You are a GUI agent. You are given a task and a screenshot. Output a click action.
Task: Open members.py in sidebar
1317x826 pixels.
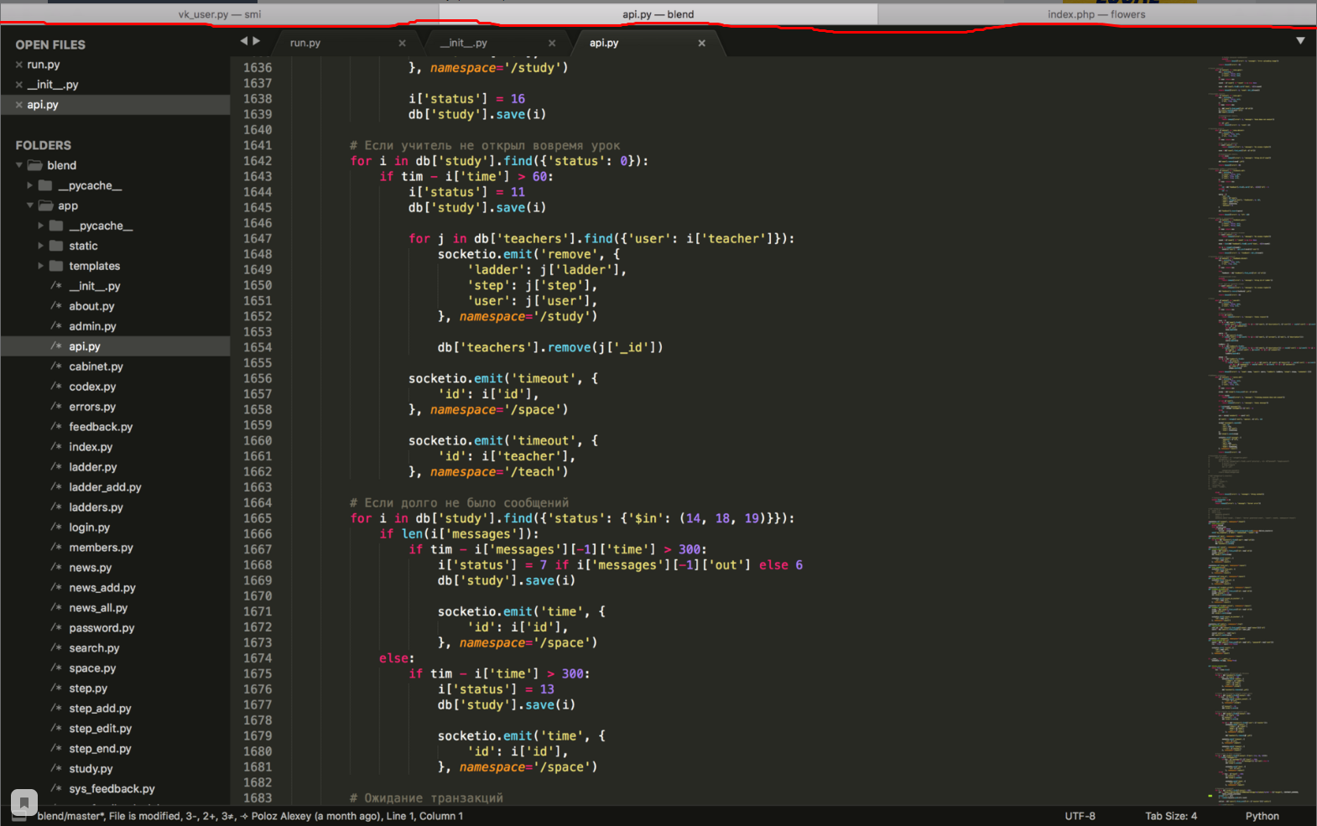pyautogui.click(x=101, y=548)
